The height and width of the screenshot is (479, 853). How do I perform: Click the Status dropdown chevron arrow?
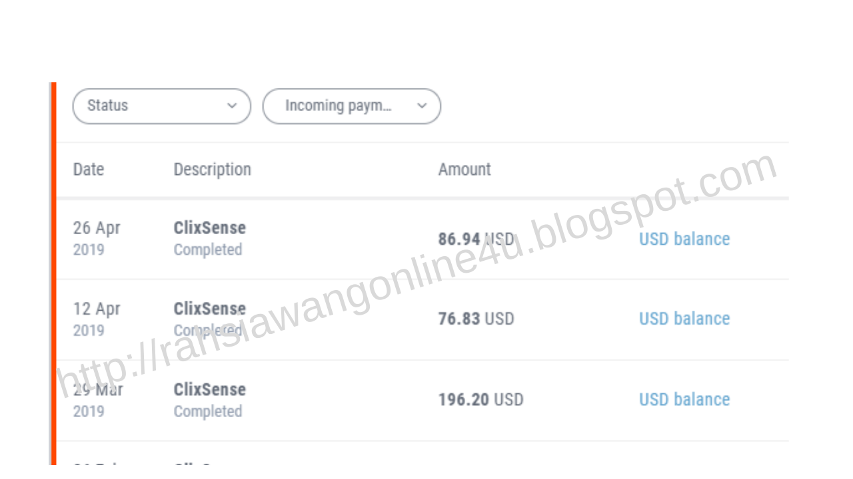(232, 106)
